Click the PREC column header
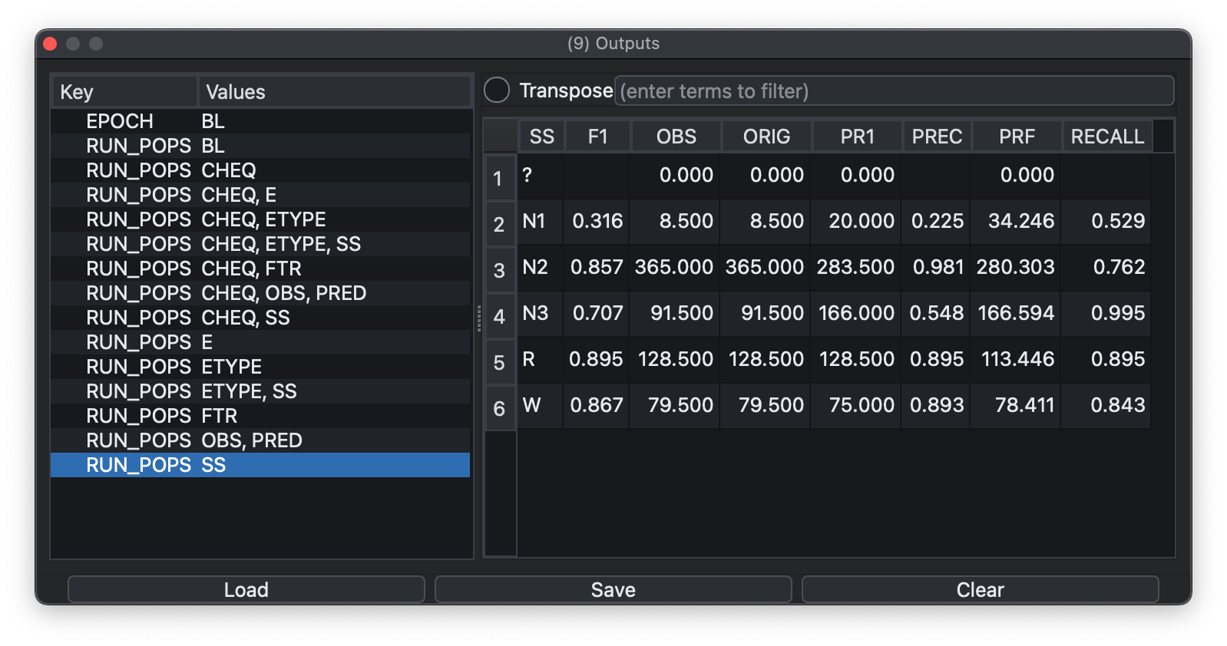 click(x=937, y=137)
